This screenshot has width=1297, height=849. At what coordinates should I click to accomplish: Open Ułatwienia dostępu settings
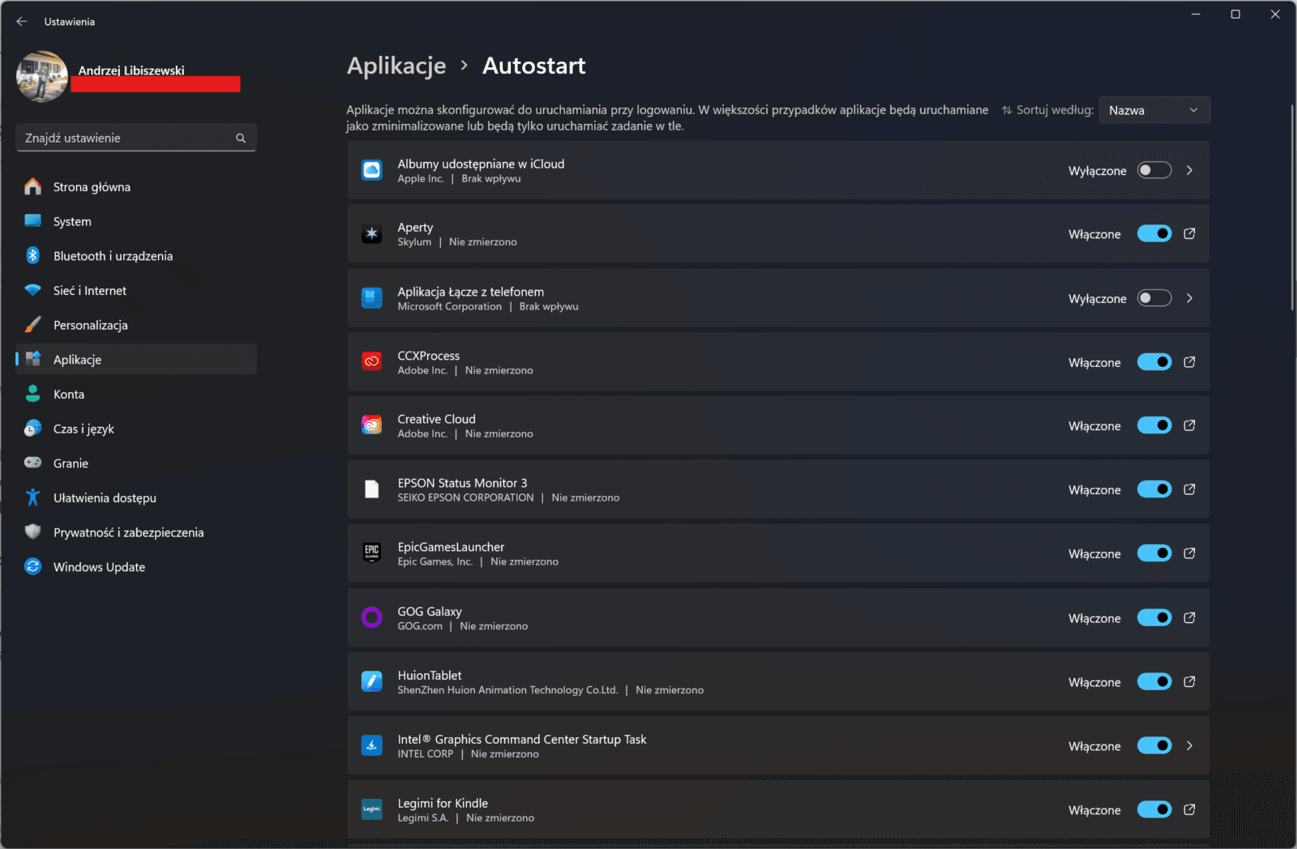tap(136, 498)
